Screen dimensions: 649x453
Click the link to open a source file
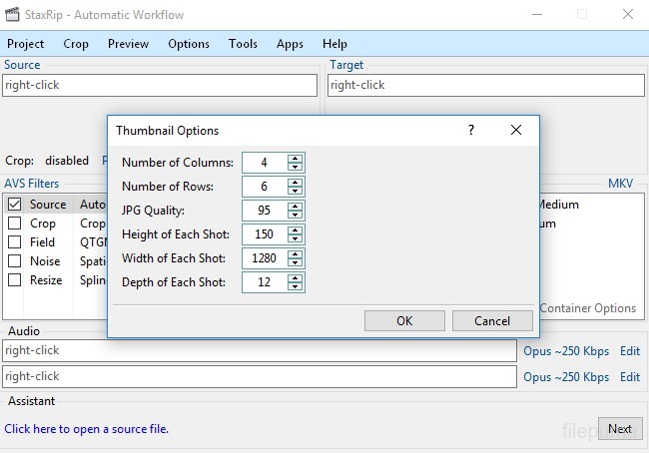click(86, 429)
